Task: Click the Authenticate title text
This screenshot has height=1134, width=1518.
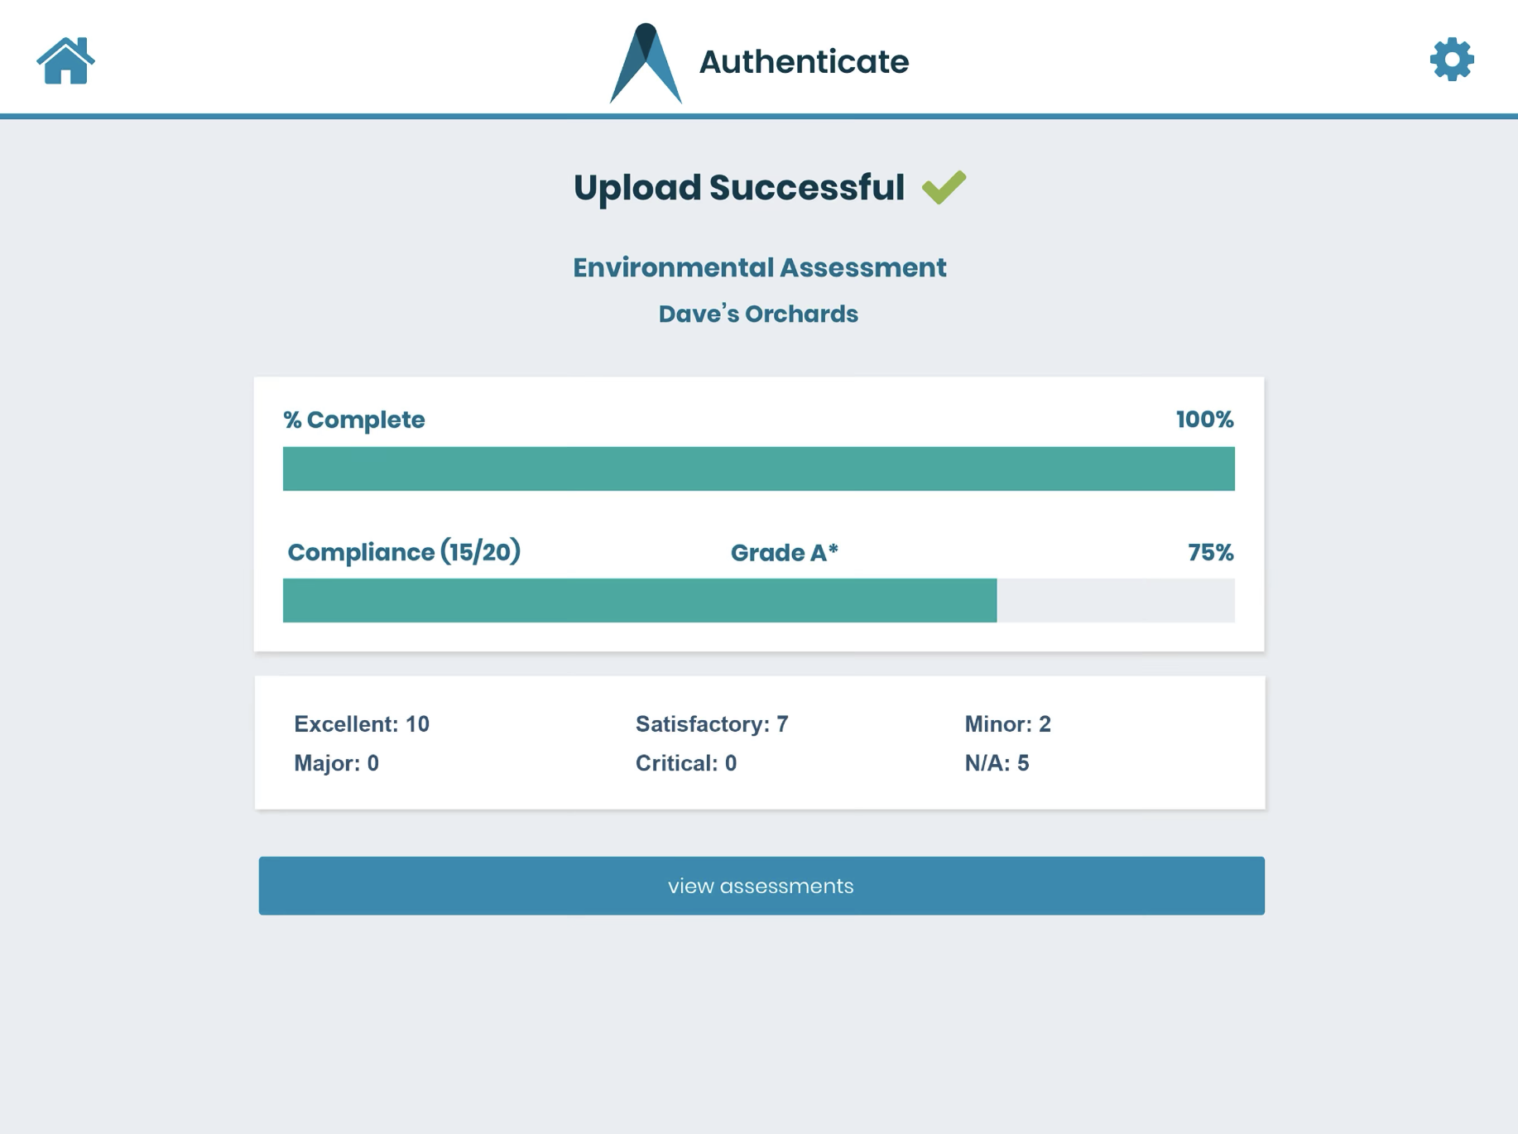Action: [x=804, y=62]
